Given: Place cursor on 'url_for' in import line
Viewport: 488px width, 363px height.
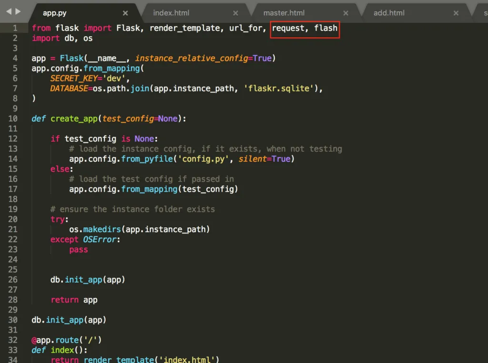Looking at the screenshot, I should [x=246, y=28].
